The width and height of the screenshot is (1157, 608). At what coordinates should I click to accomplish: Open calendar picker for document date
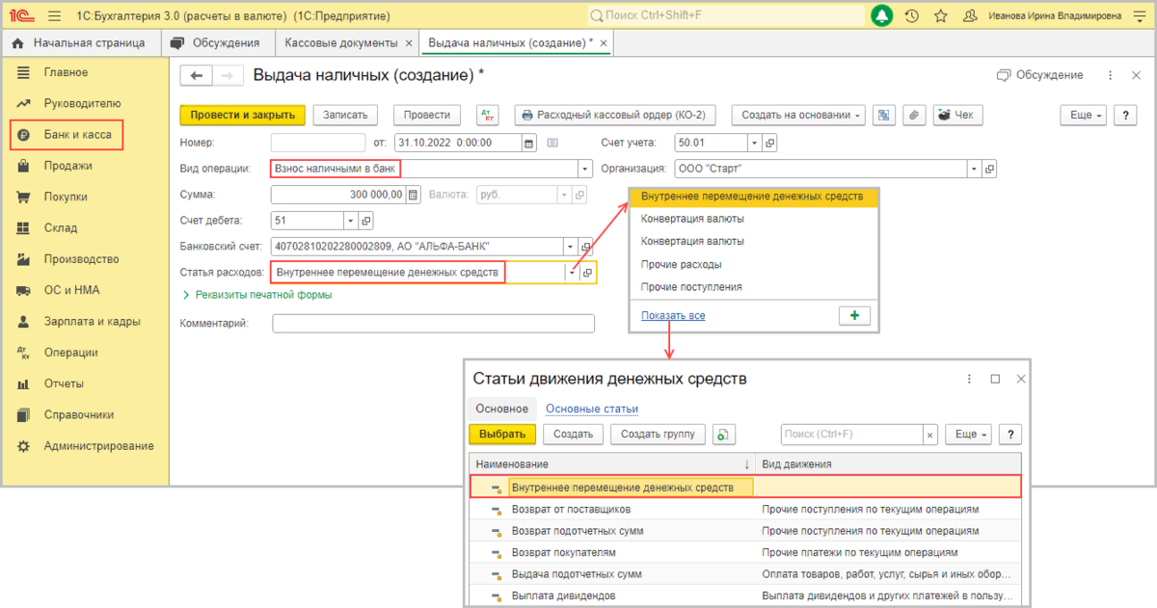point(528,143)
